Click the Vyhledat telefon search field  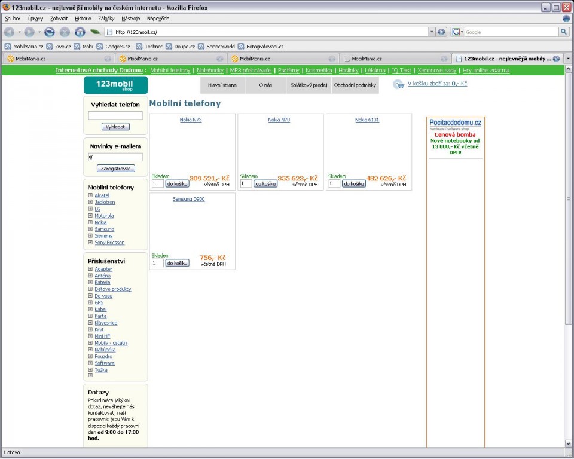point(115,115)
